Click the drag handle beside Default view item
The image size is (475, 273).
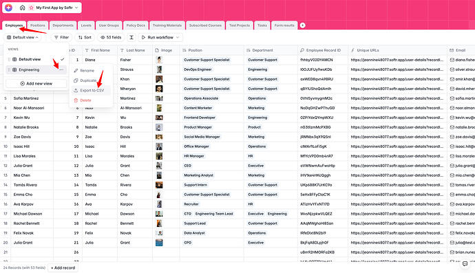tap(9, 59)
